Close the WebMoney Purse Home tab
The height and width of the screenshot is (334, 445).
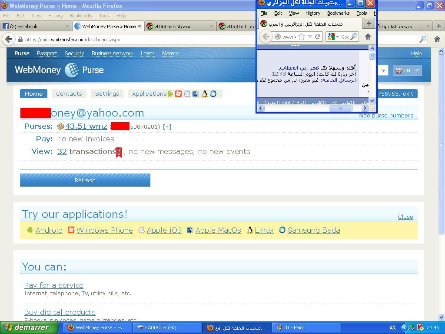(x=139, y=26)
